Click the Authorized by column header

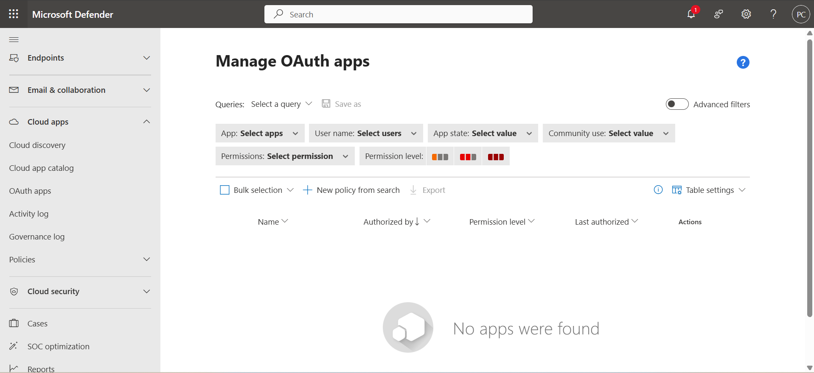pos(388,222)
